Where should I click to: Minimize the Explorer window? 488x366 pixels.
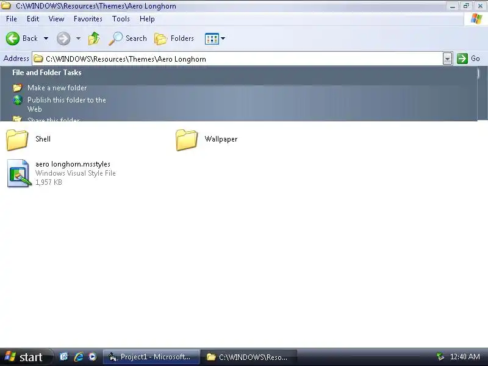(x=452, y=6)
